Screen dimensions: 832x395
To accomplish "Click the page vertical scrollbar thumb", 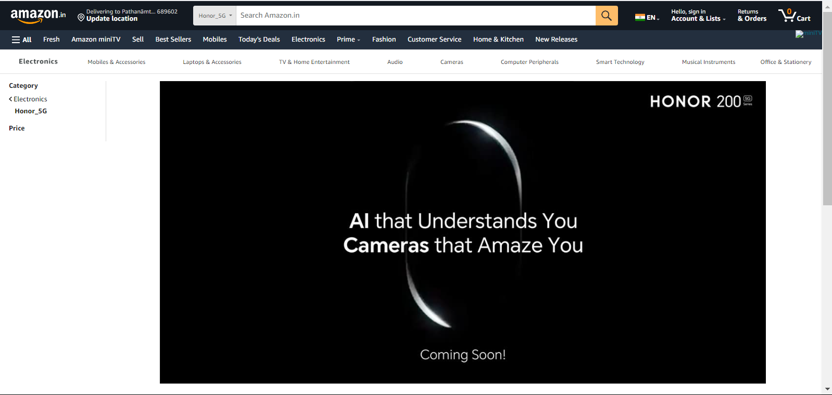I will tap(827, 108).
